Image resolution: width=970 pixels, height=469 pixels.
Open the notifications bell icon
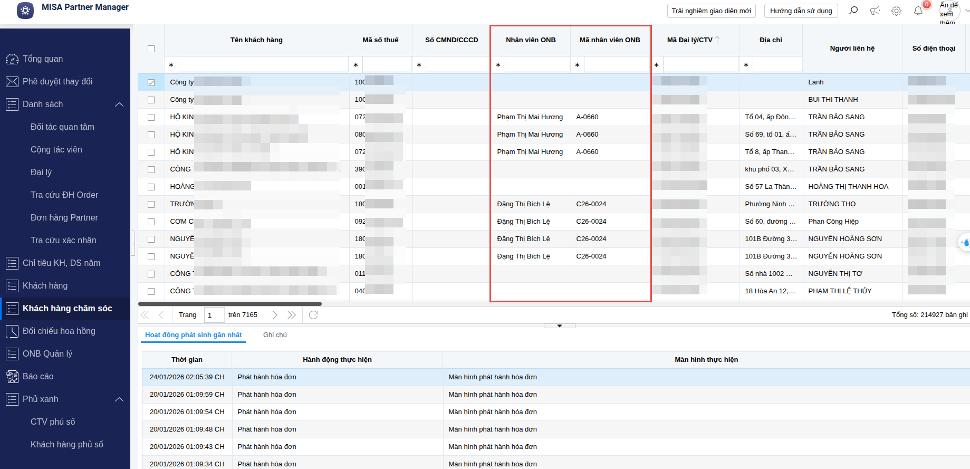[918, 11]
